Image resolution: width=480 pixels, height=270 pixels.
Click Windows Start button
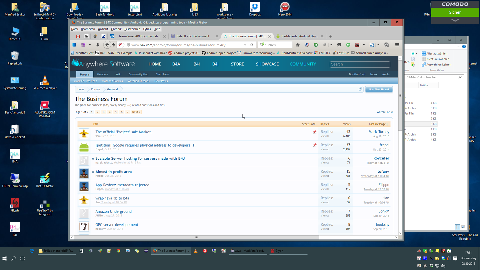4,258
